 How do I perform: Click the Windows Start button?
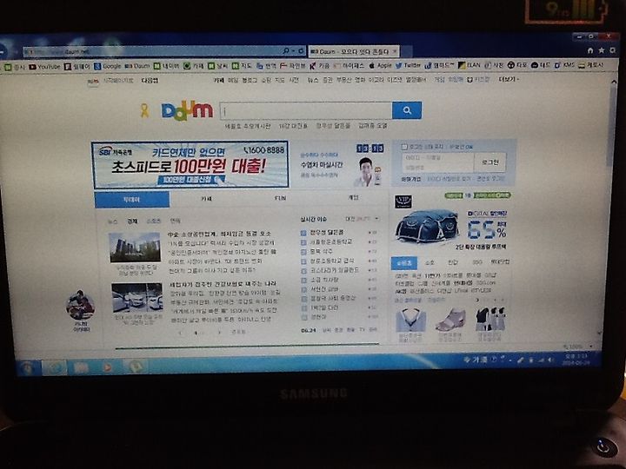tap(29, 367)
